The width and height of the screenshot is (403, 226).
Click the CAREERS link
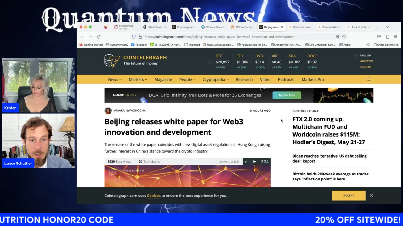click(366, 67)
